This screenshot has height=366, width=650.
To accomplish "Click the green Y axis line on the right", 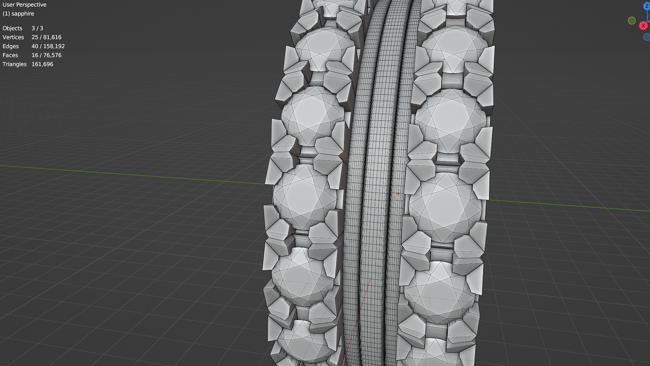I will coord(569,205).
